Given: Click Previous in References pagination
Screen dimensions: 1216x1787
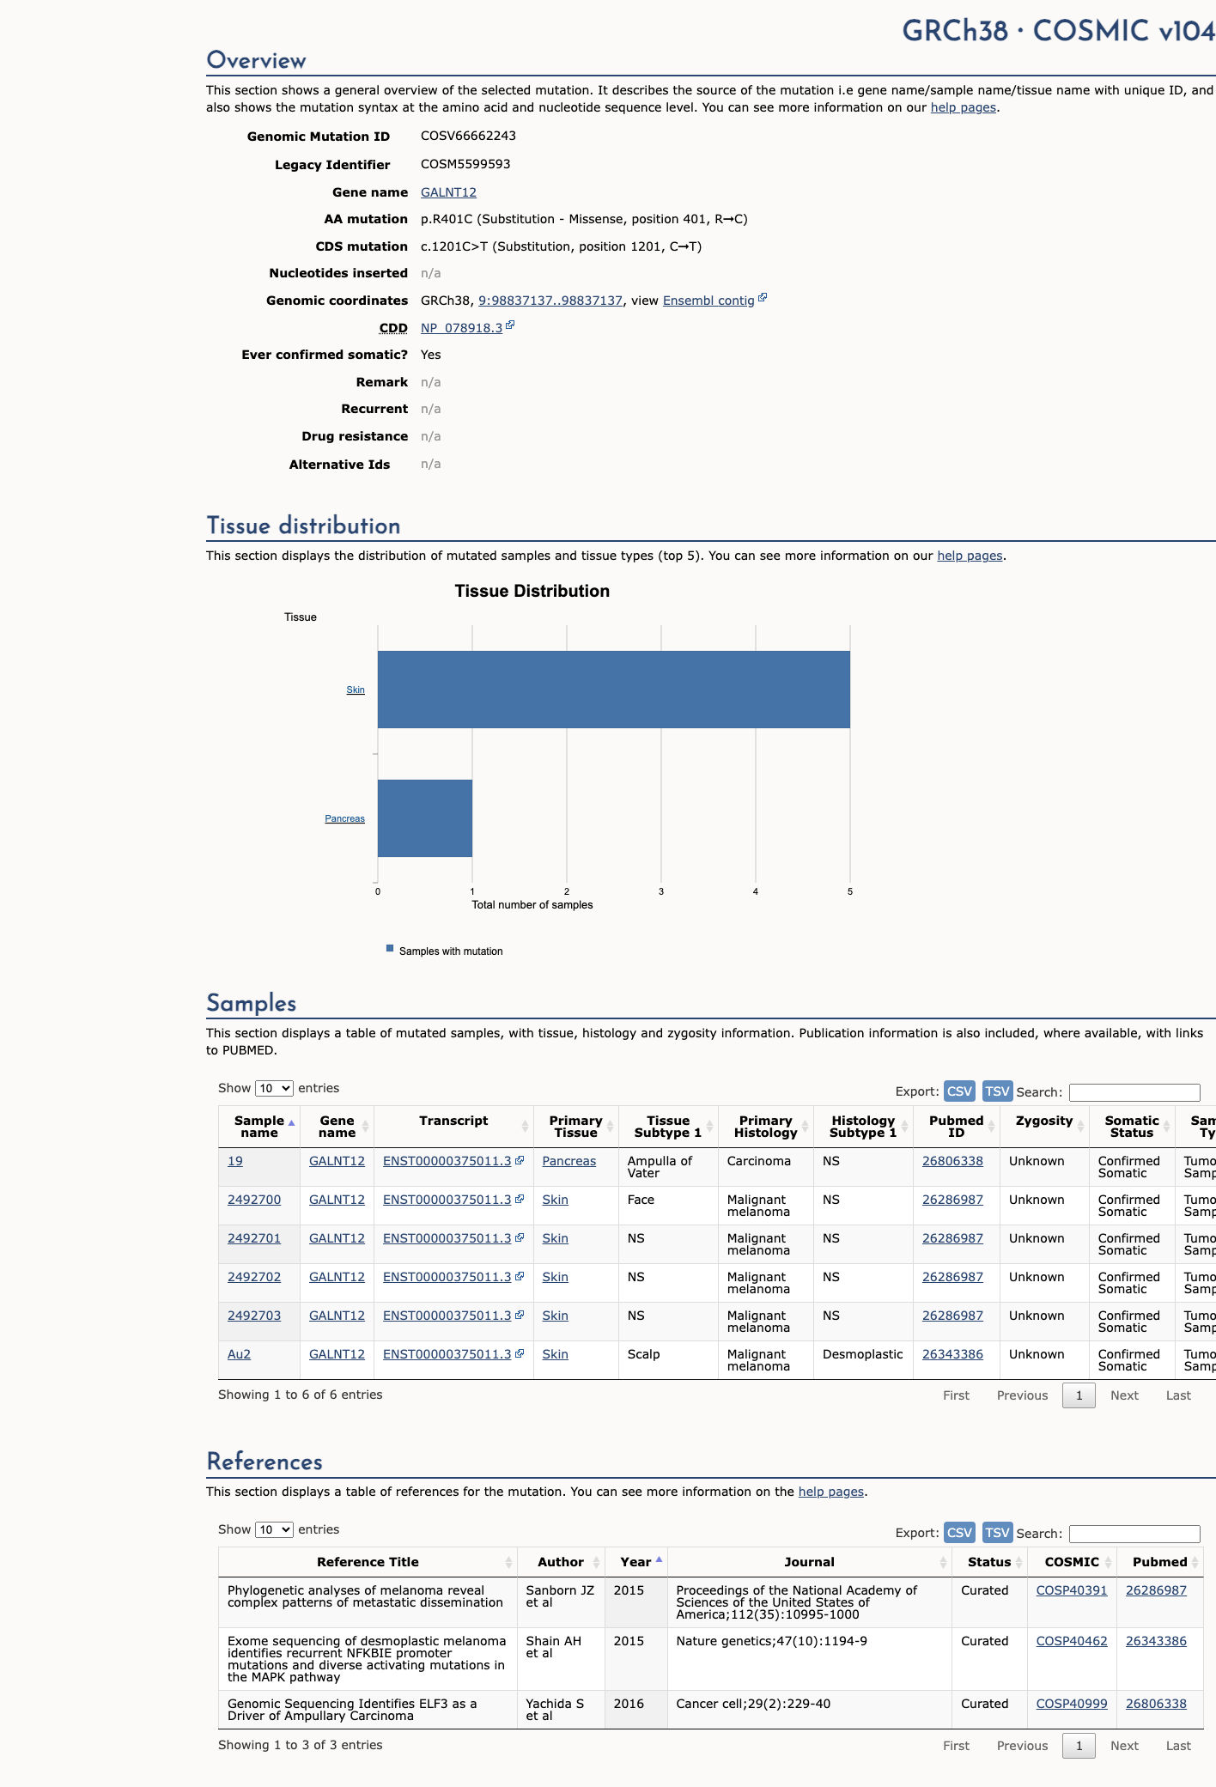Looking at the screenshot, I should point(1022,1746).
